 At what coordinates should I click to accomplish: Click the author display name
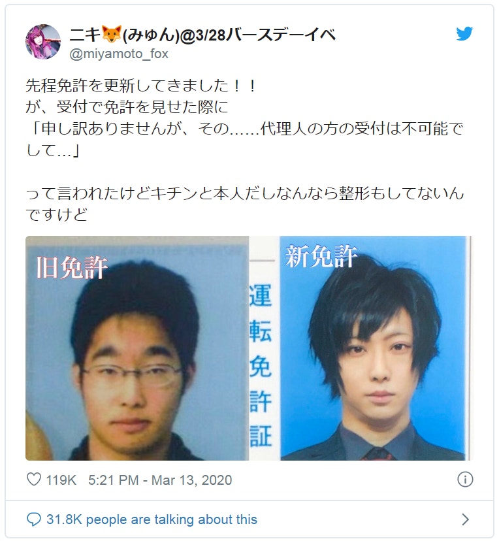click(x=202, y=35)
